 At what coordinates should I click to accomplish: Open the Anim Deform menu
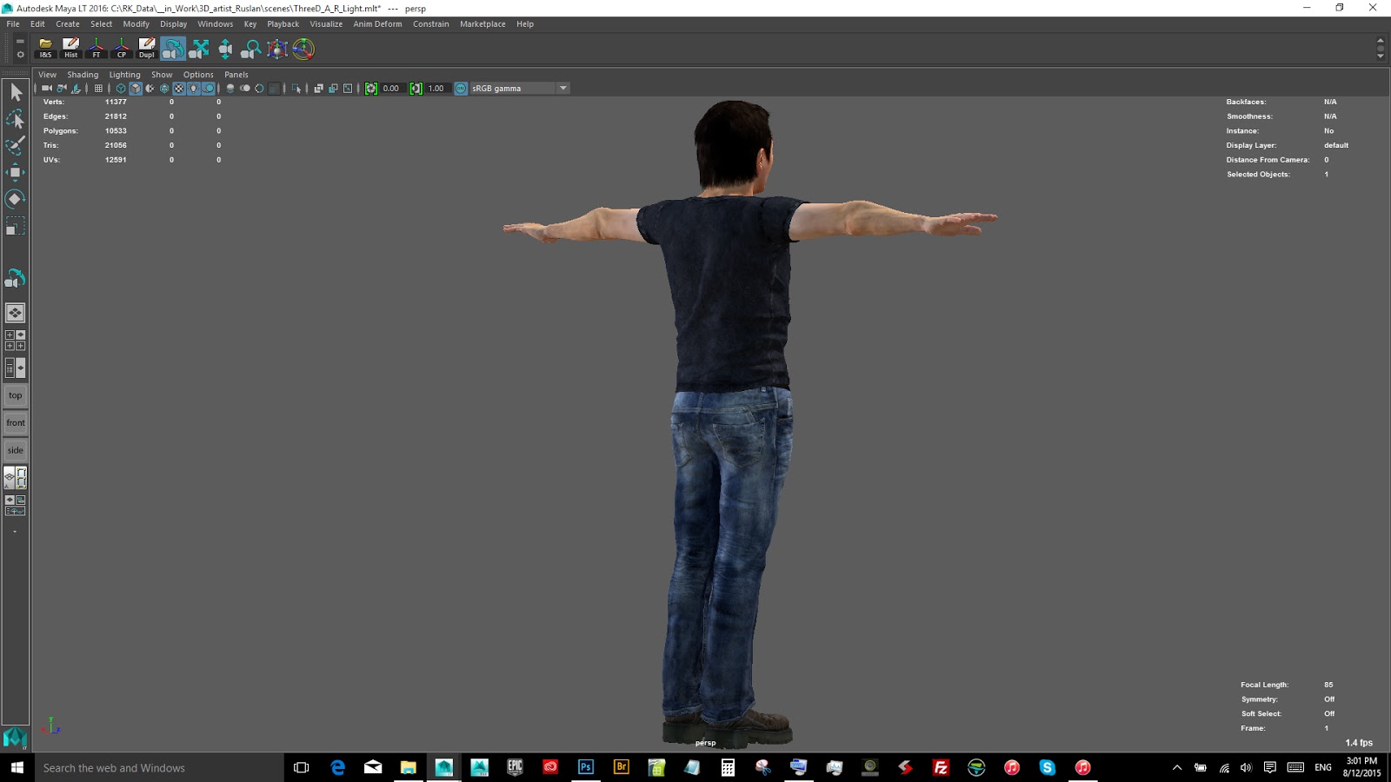coord(377,24)
